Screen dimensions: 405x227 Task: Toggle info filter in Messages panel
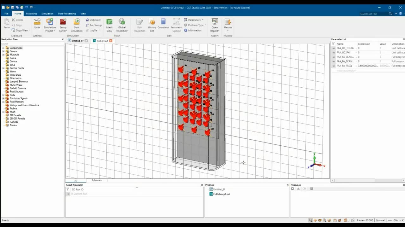[x=304, y=189]
